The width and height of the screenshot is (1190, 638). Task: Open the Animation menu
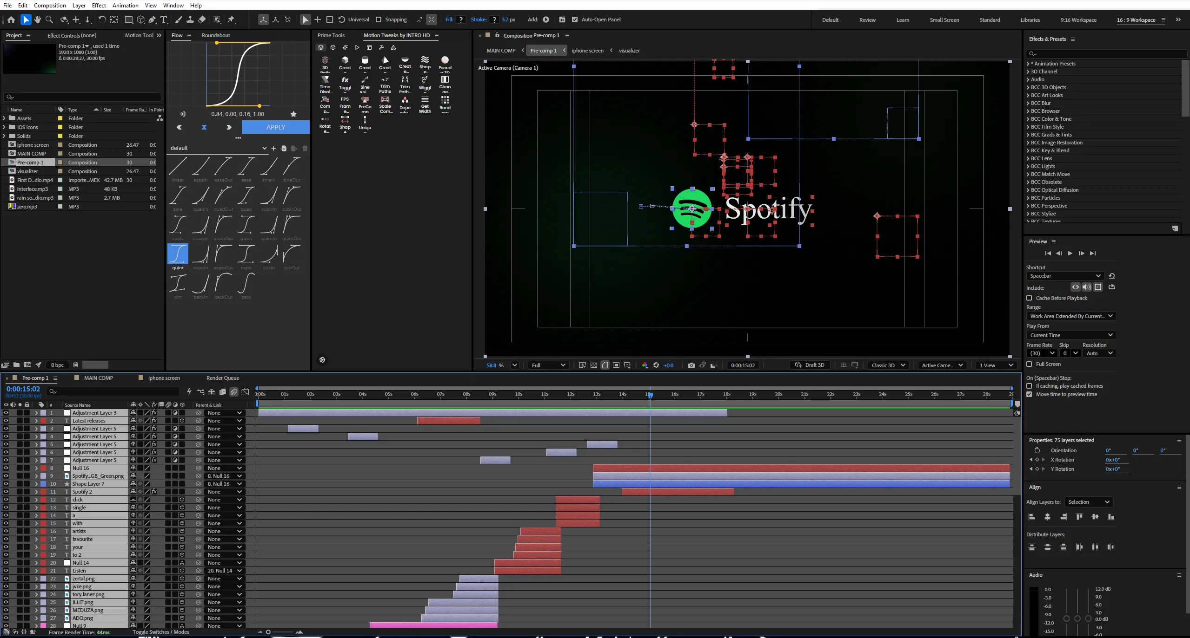point(125,5)
